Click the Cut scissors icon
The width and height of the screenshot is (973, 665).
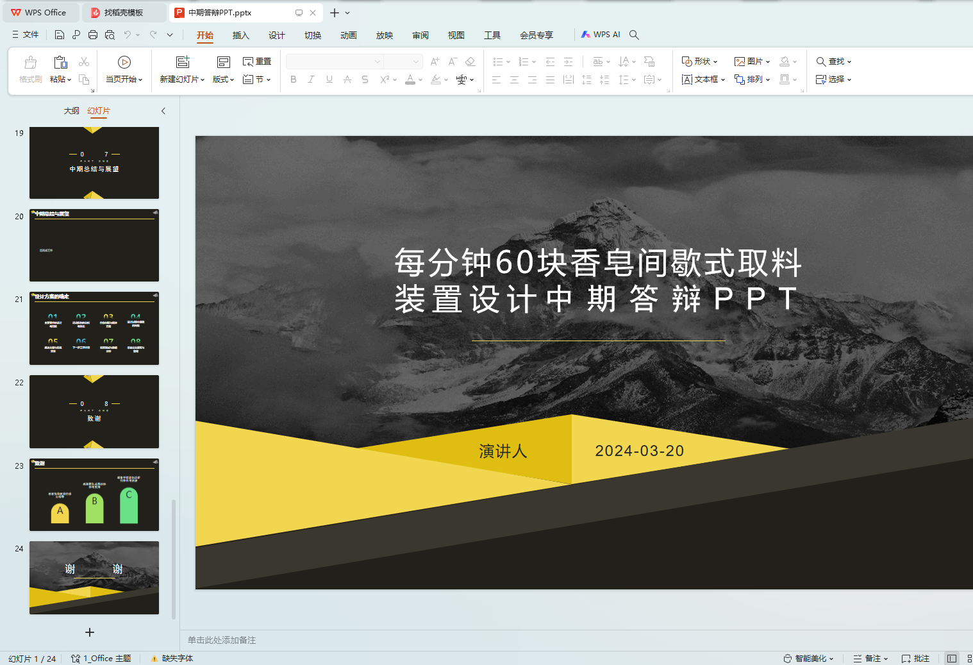click(x=84, y=62)
